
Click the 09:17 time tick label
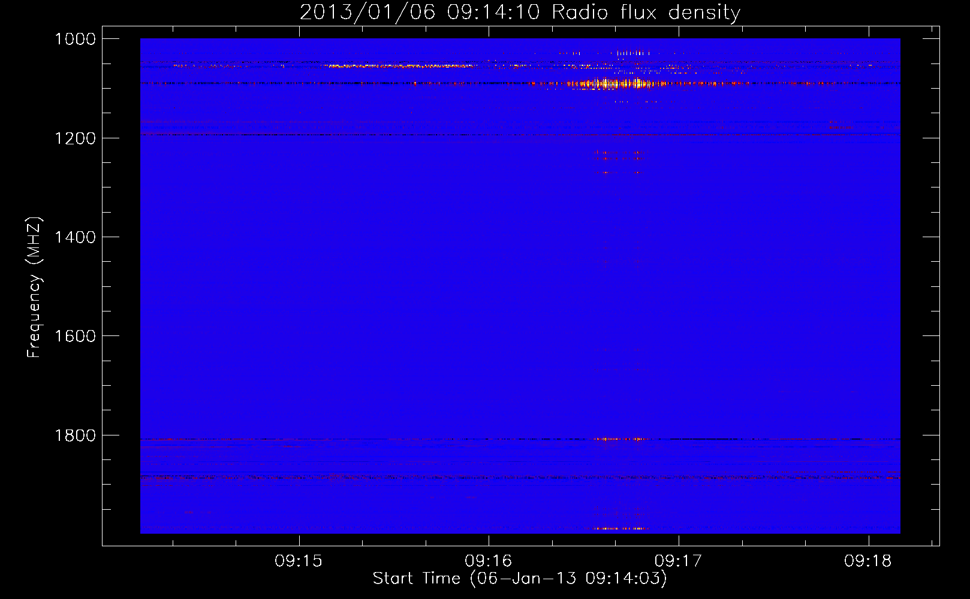point(679,561)
